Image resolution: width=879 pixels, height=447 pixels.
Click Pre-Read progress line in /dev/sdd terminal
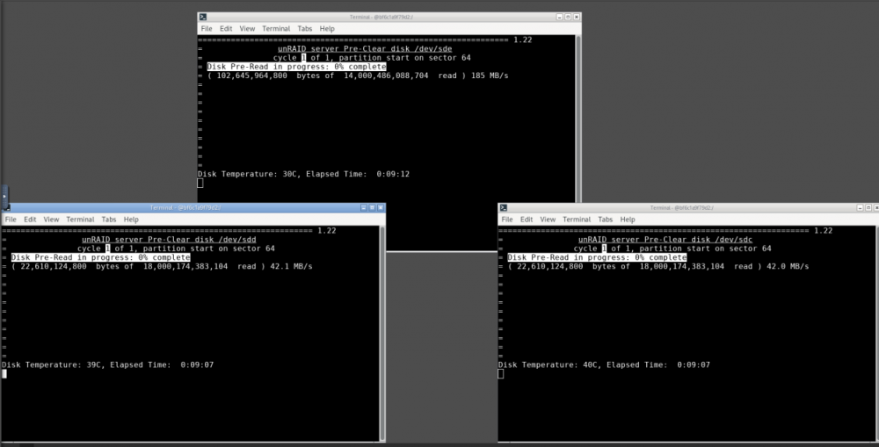pos(100,257)
